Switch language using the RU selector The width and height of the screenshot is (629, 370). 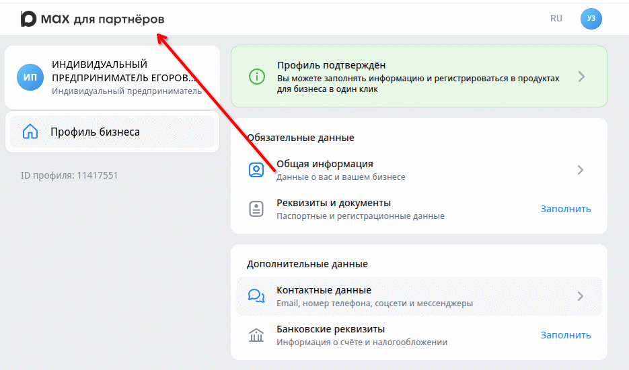tap(556, 19)
